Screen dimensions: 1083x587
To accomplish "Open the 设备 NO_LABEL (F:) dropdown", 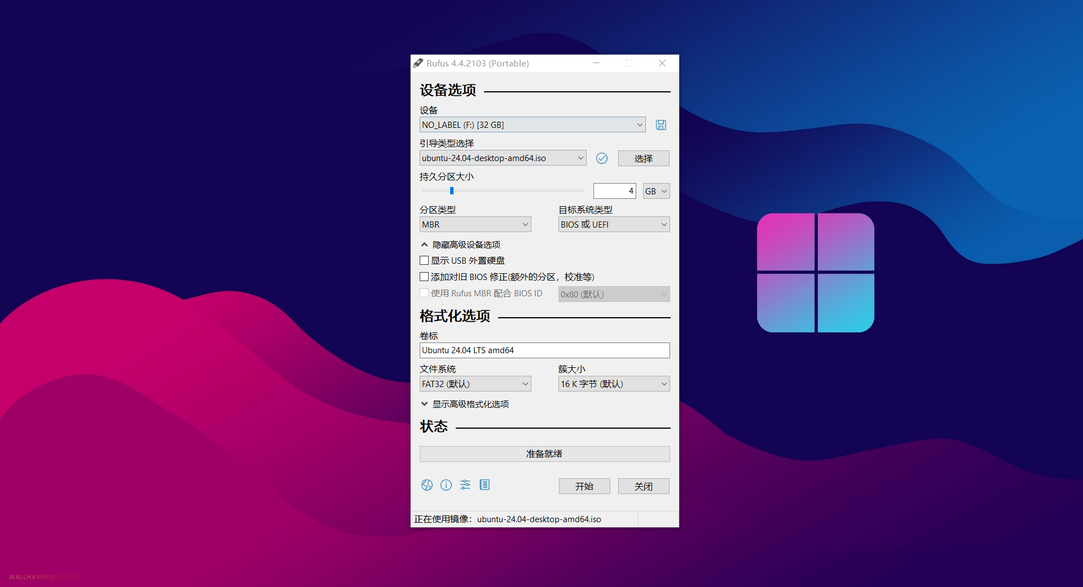I will [532, 124].
